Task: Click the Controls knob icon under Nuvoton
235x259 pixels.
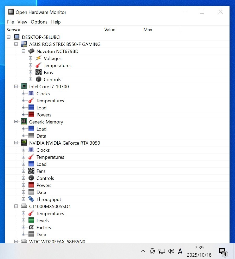Action: 38,79
